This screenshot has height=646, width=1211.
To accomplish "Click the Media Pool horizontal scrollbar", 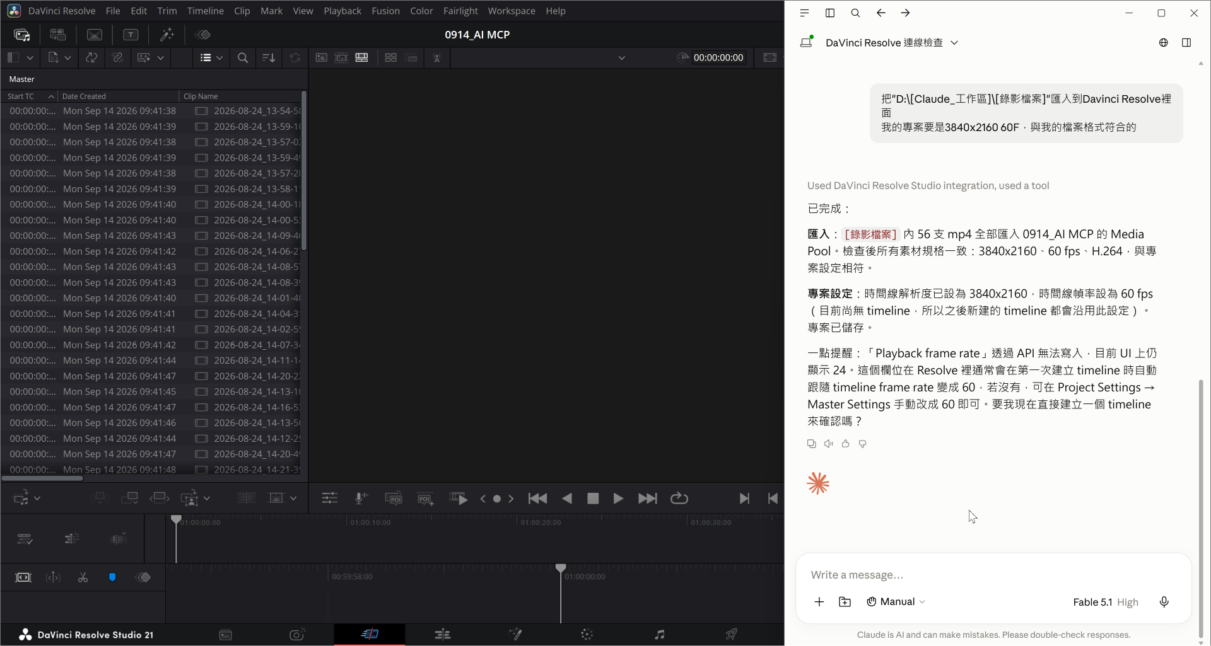I will [x=42, y=478].
